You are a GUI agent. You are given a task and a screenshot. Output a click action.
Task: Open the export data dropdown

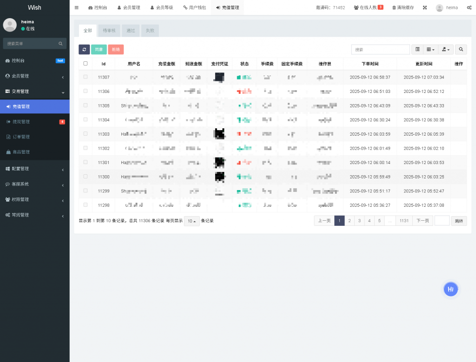tap(446, 50)
